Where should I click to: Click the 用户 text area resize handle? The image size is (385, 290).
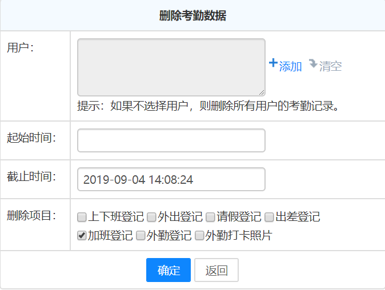point(262,92)
